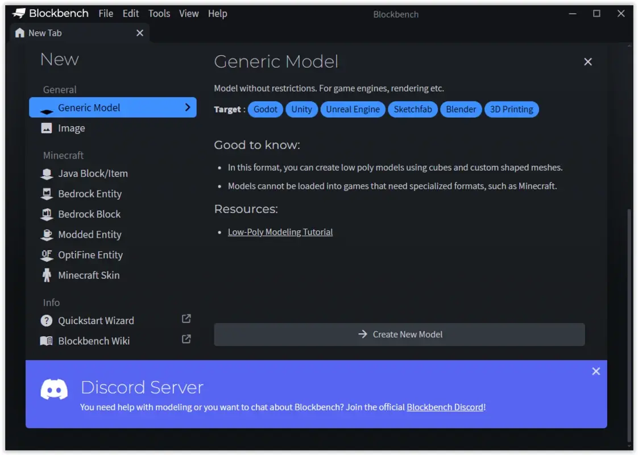Click the Bedrock Entity icon
Image resolution: width=638 pixels, height=455 pixels.
pyautogui.click(x=47, y=194)
